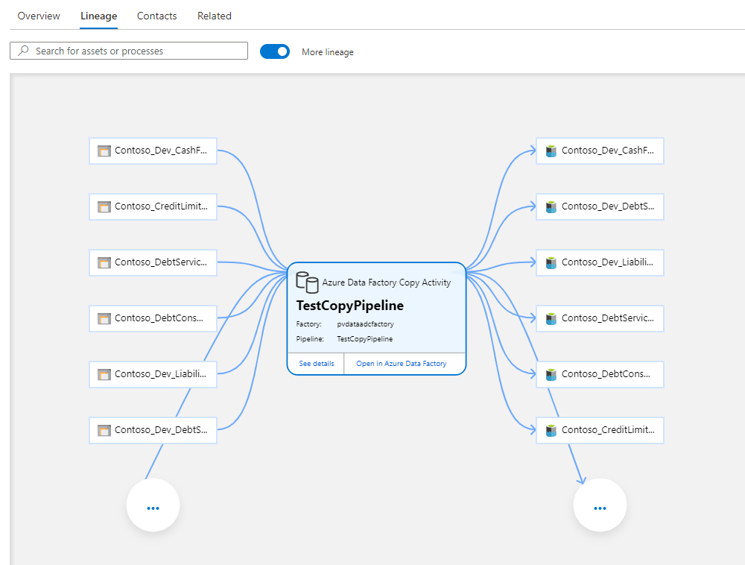Open the Contacts tab
Viewport: 745px width, 565px height.
tap(156, 16)
